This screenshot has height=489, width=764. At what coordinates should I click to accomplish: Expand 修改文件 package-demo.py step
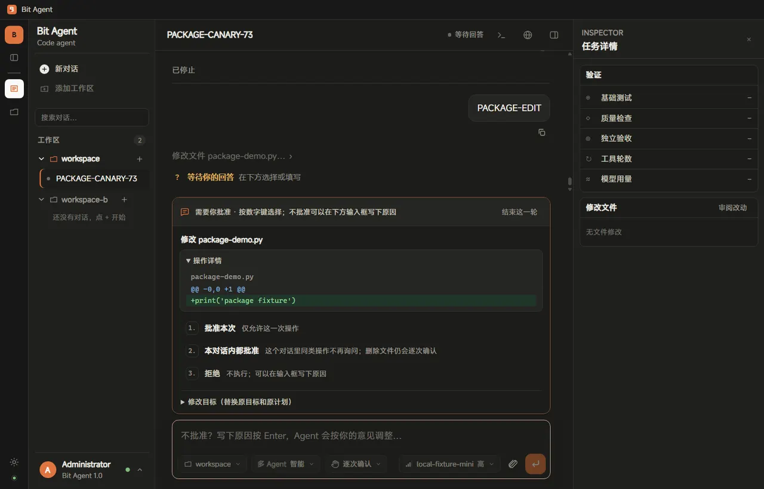pos(232,156)
